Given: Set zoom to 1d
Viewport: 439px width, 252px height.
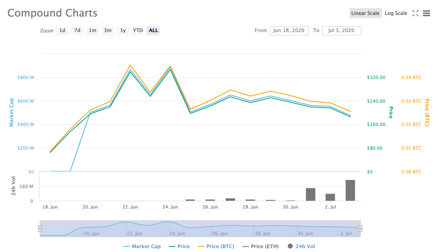Looking at the screenshot, I should (x=62, y=30).
